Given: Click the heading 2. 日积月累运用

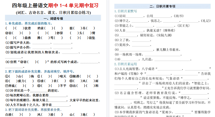Looking at the screenshot, I should click(x=126, y=64).
